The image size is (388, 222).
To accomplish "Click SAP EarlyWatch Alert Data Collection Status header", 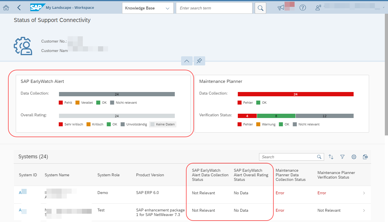I will click(210, 175).
